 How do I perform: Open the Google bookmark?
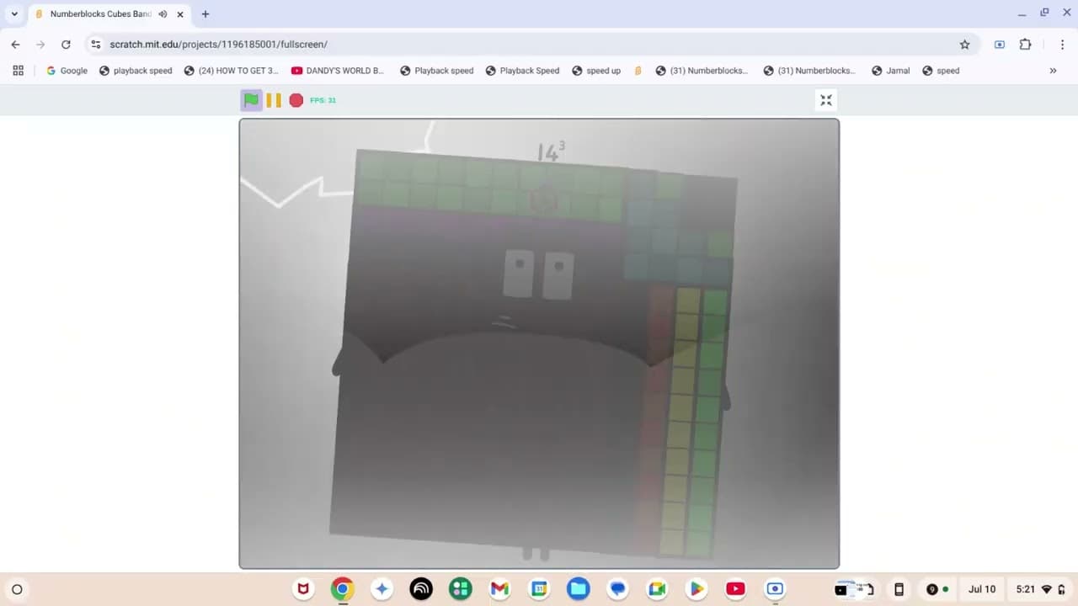[x=67, y=71]
